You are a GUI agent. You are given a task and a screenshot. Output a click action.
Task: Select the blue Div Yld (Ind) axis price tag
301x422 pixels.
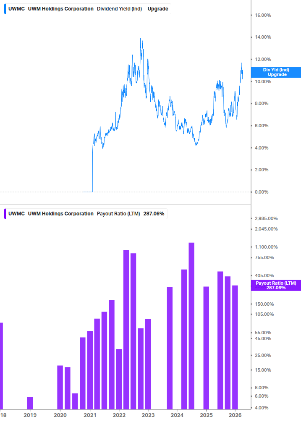[276, 72]
